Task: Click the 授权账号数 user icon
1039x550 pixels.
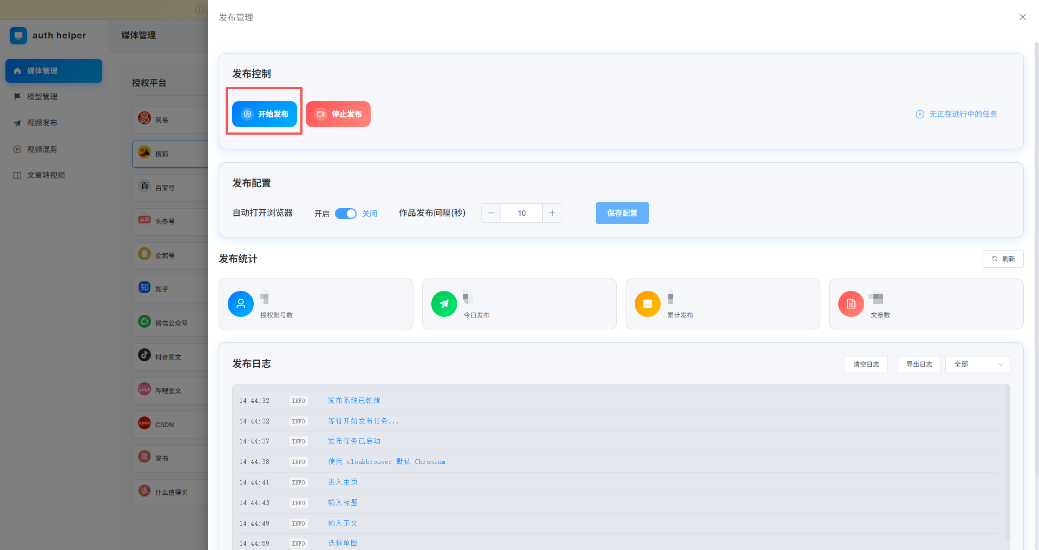Action: point(241,304)
